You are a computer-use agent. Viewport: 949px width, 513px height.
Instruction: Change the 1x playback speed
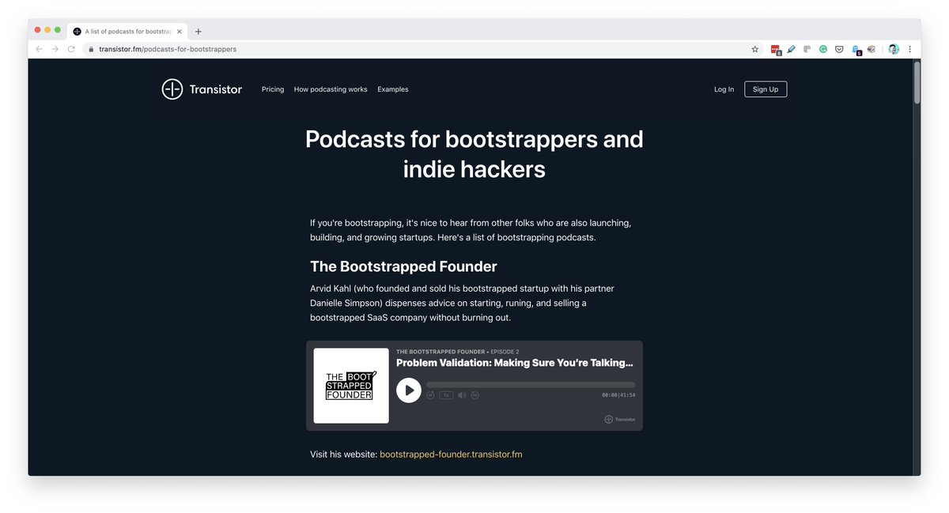point(446,394)
